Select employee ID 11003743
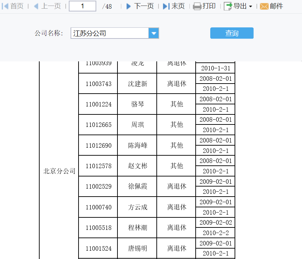The height and width of the screenshot is (259, 302). (98, 84)
